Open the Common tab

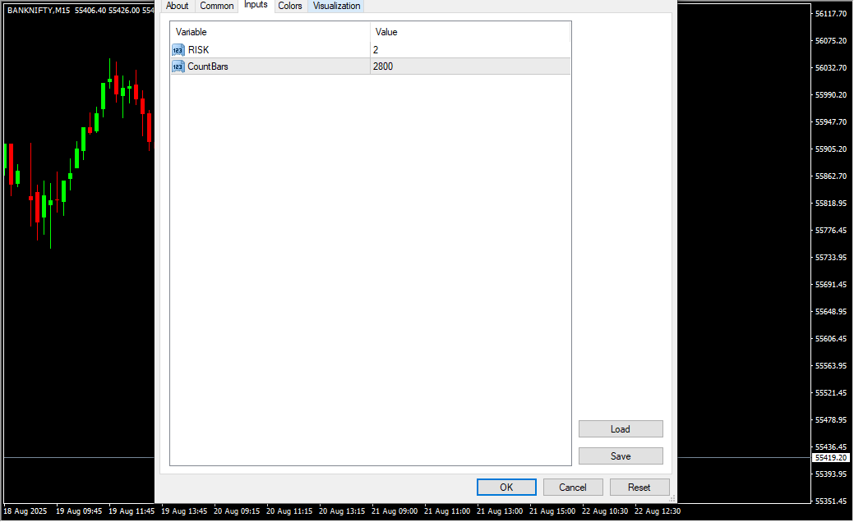[x=217, y=6]
